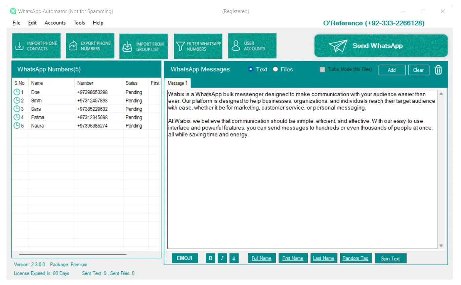The height and width of the screenshot is (285, 461).
Task: Click the WhatsApp Numbers(5) panel header
Action: click(x=87, y=69)
